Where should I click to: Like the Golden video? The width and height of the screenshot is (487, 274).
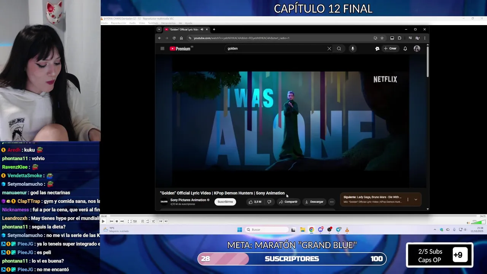coord(255,202)
